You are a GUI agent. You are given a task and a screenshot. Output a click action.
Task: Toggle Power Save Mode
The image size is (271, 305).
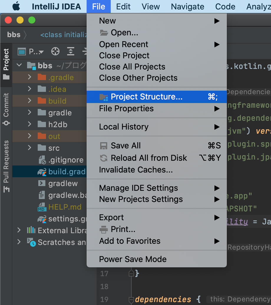[x=157, y=259]
